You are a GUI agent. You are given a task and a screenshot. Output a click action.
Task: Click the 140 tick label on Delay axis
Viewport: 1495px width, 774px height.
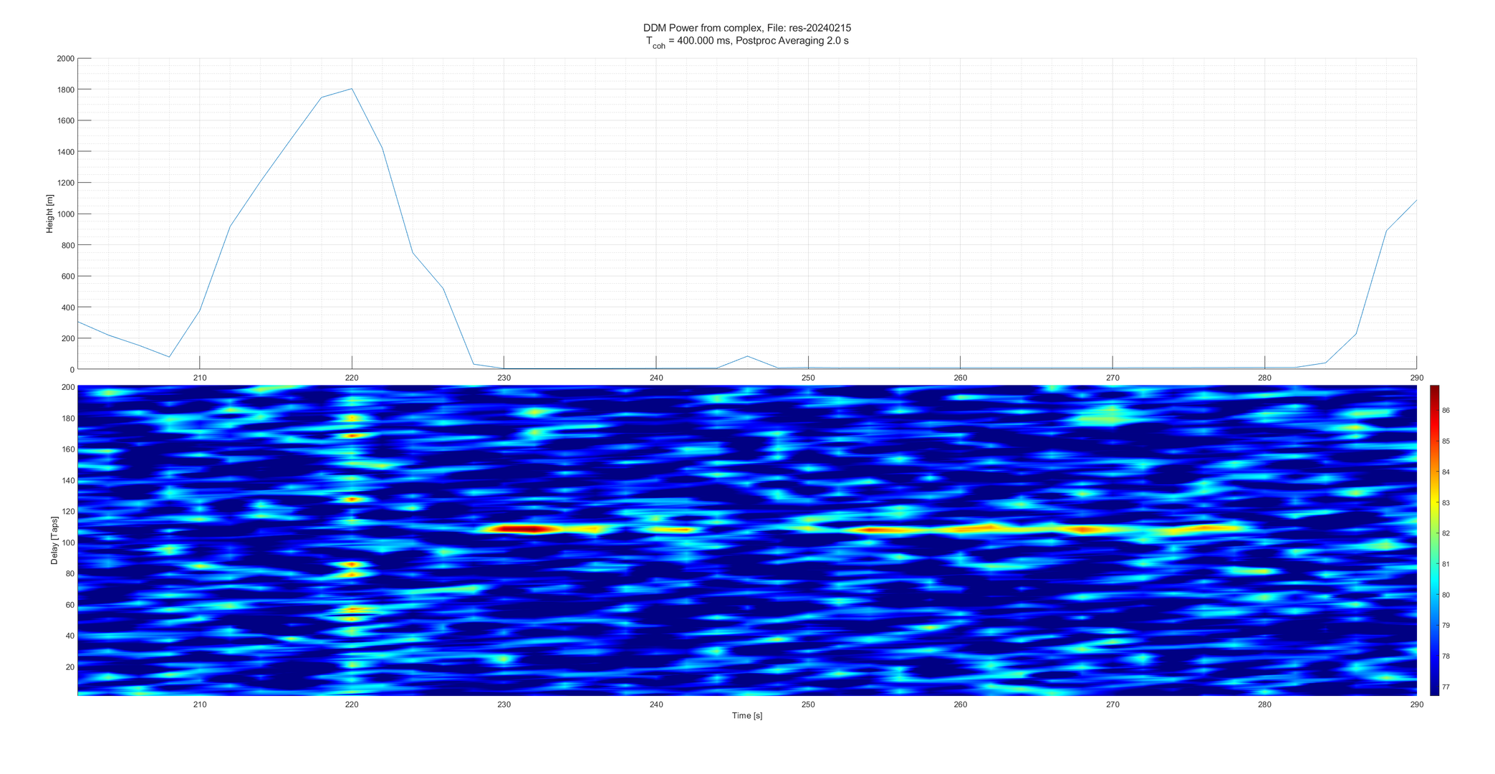68,481
